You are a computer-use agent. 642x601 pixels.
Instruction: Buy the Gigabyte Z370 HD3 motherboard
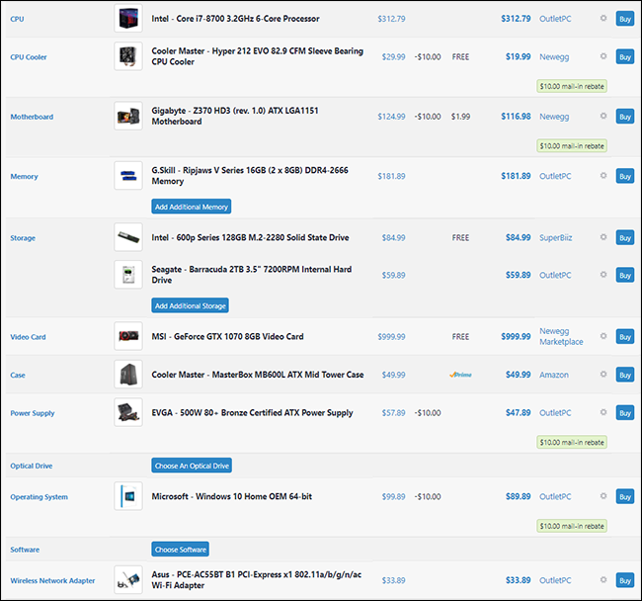625,117
